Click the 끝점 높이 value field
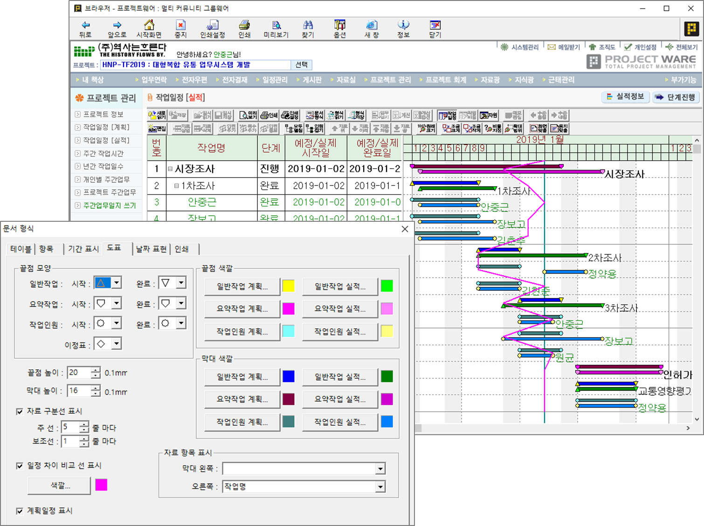The width and height of the screenshot is (704, 526). (79, 372)
